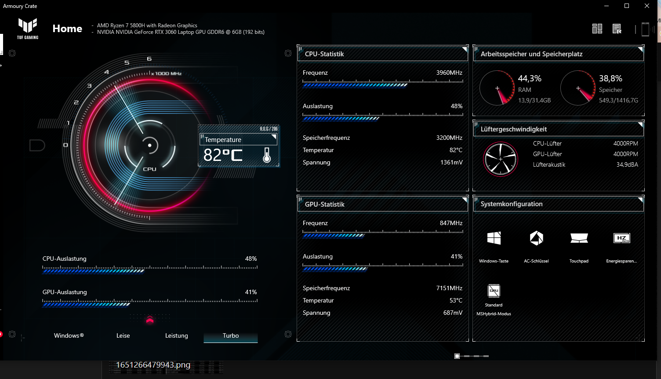Go to the second page indicator
The width and height of the screenshot is (661, 379).
(467, 356)
